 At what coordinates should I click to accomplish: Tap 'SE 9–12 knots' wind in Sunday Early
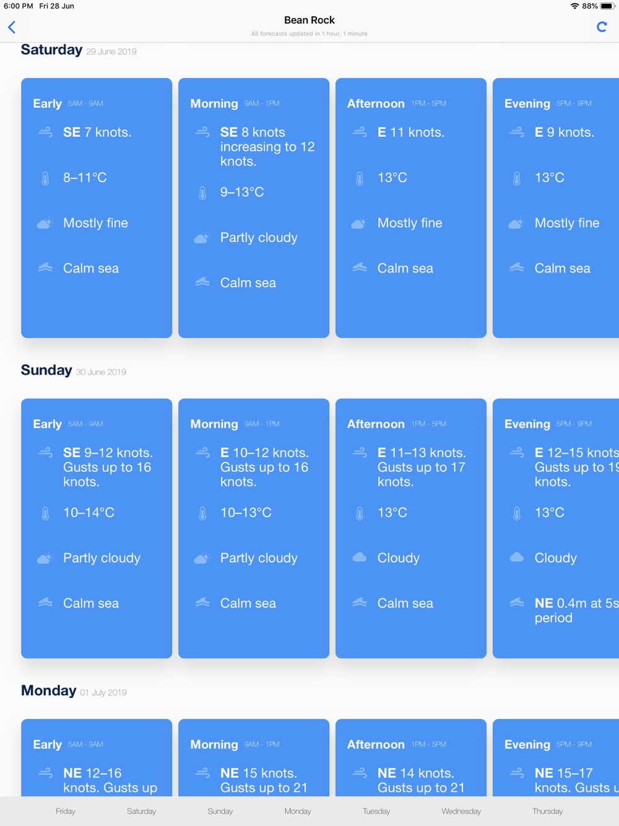108,453
